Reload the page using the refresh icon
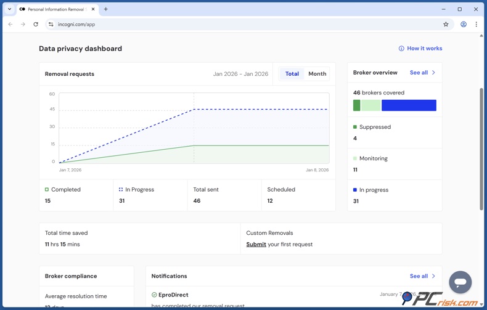Screen dimensions: 487x310 (36, 25)
